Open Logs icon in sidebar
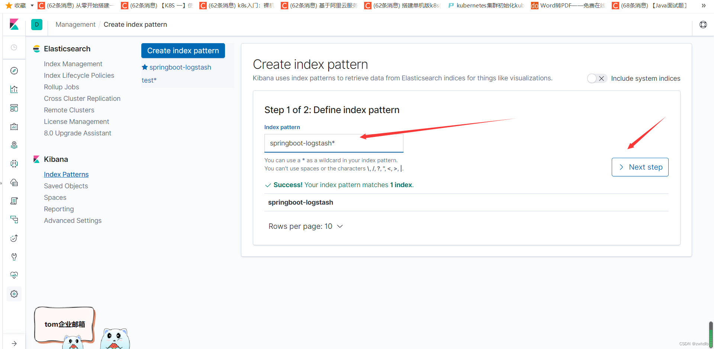714x349 pixels. (x=14, y=201)
